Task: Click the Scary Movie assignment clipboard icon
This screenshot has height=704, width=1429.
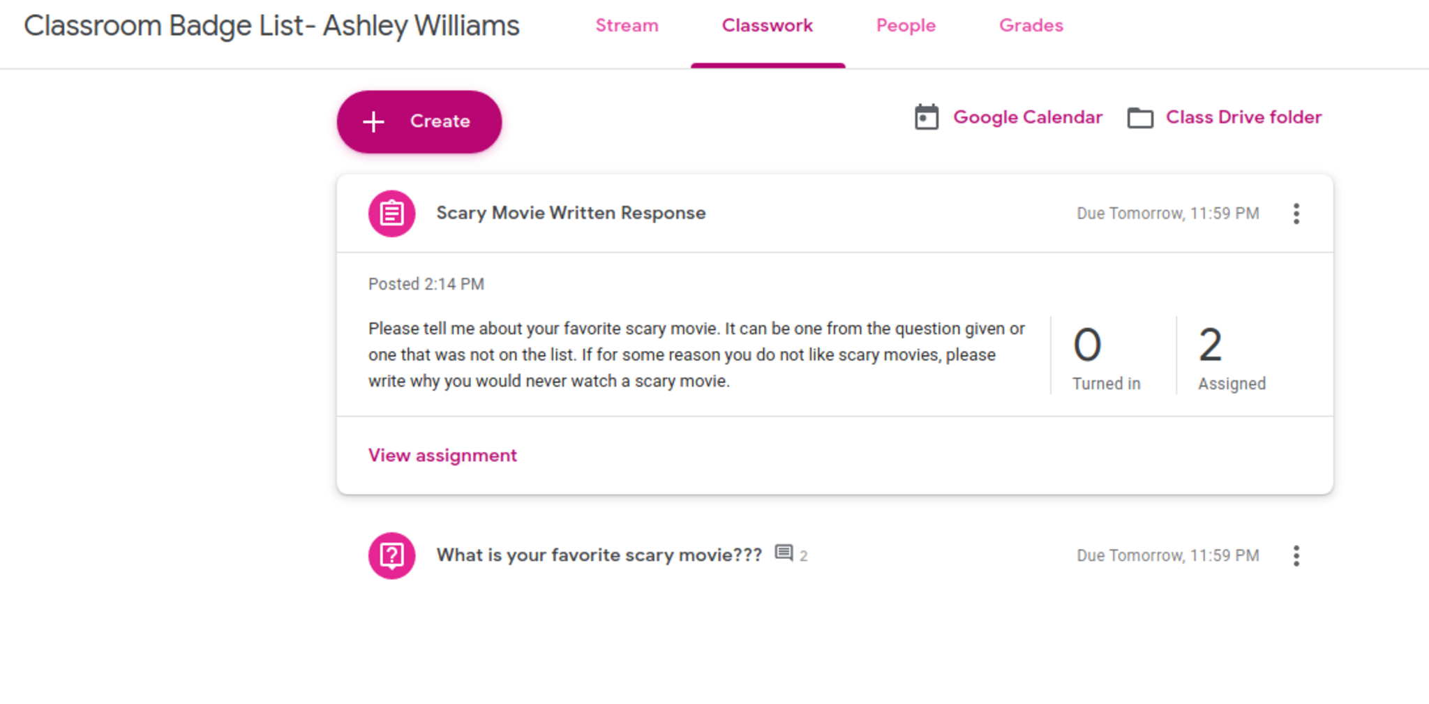Action: [x=391, y=214]
